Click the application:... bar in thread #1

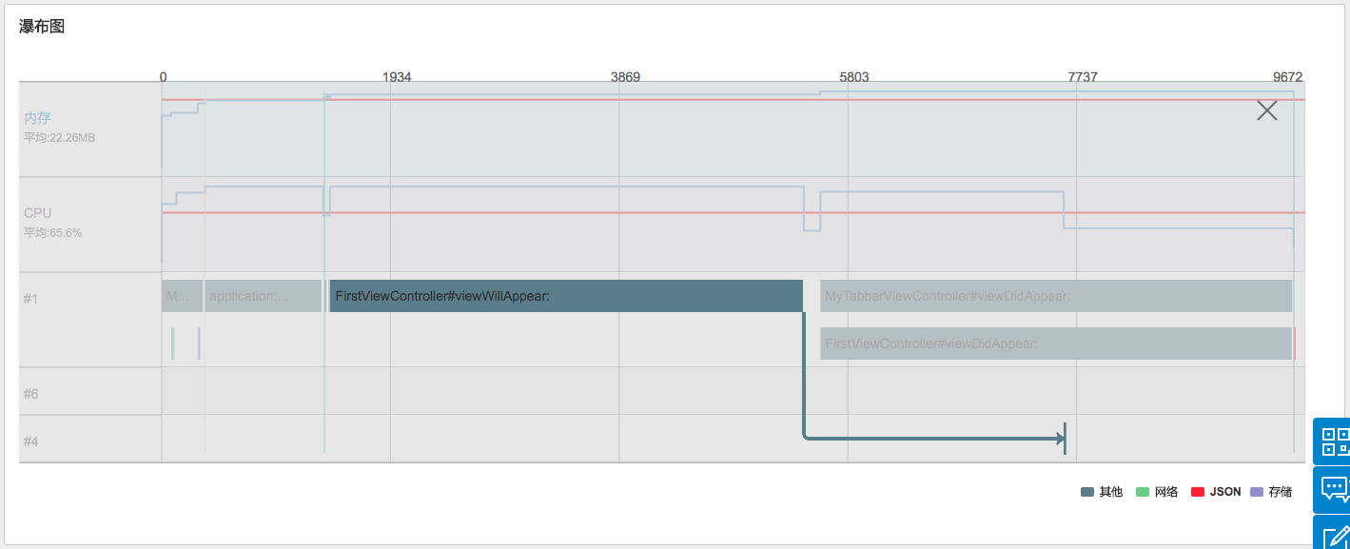[263, 296]
